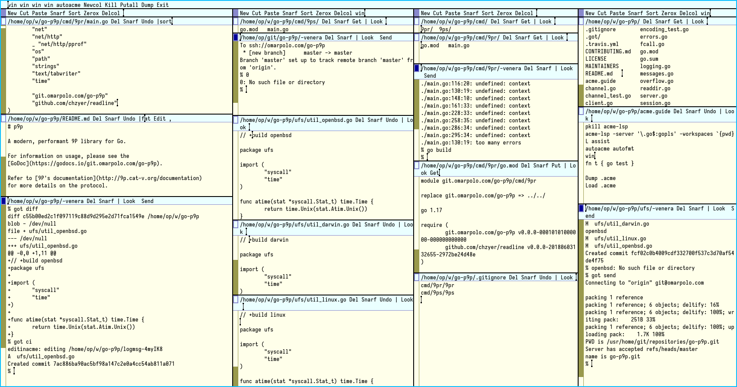Open server.go in the directory listing
The height and width of the screenshot is (387, 737).
(654, 95)
